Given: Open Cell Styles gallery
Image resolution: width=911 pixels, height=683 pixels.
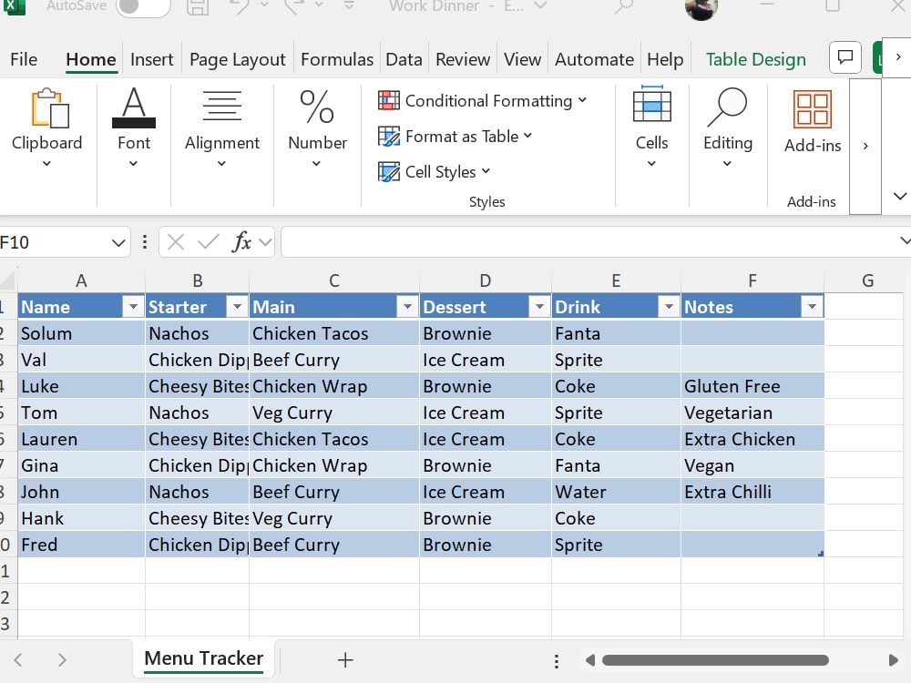Looking at the screenshot, I should click(434, 172).
